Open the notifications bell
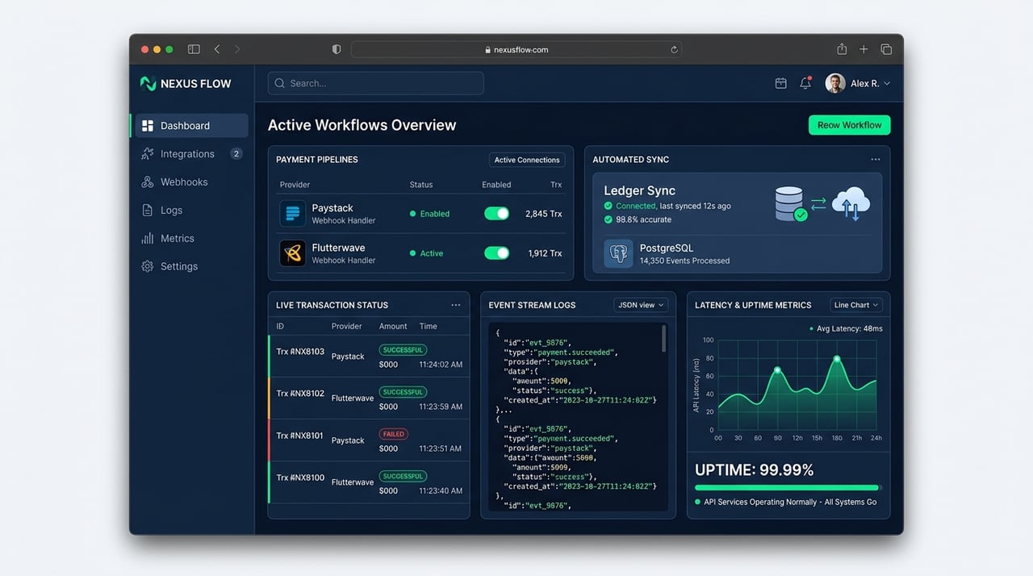 click(805, 83)
